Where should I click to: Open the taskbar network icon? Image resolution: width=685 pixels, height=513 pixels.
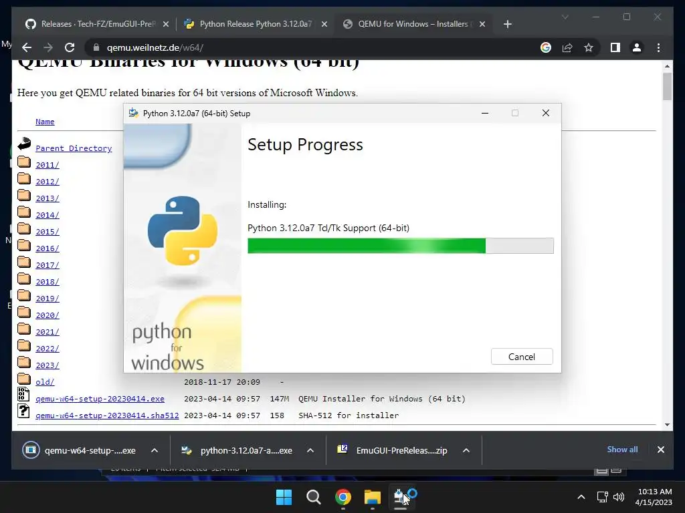(x=603, y=497)
